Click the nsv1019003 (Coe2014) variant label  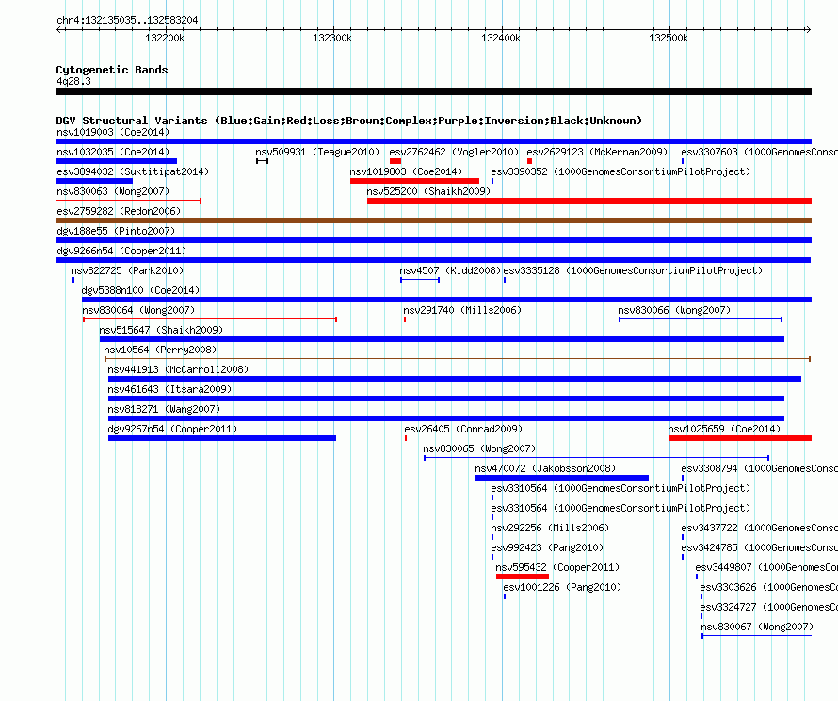coord(113,132)
